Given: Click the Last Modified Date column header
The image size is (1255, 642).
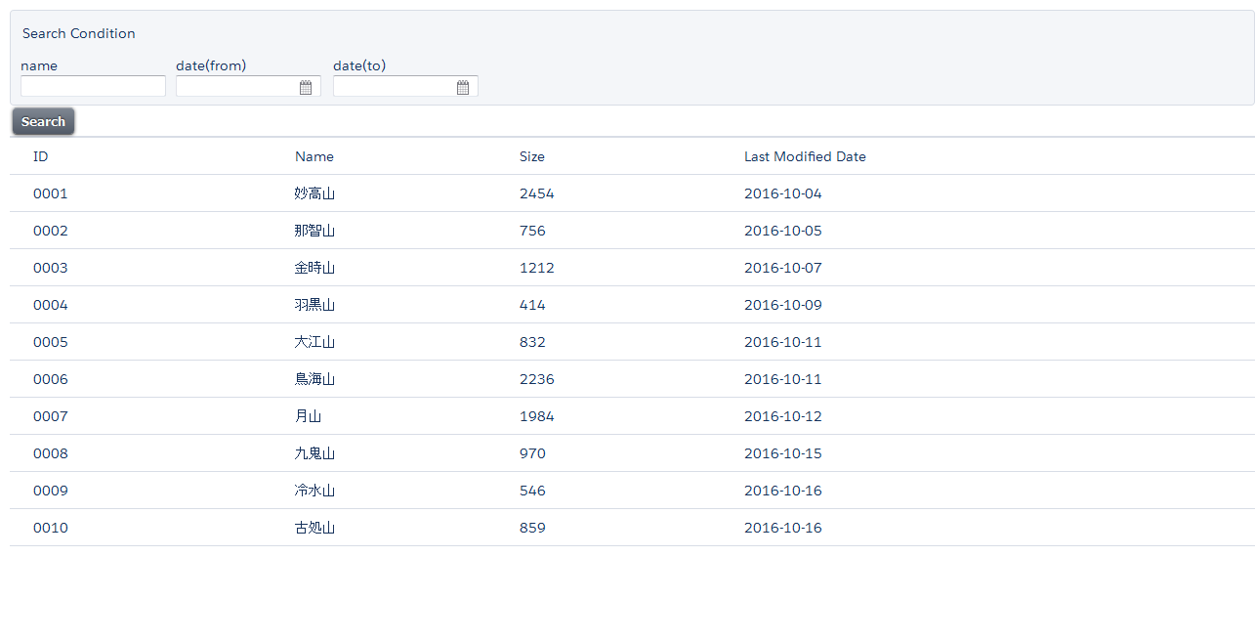Looking at the screenshot, I should pyautogui.click(x=805, y=156).
